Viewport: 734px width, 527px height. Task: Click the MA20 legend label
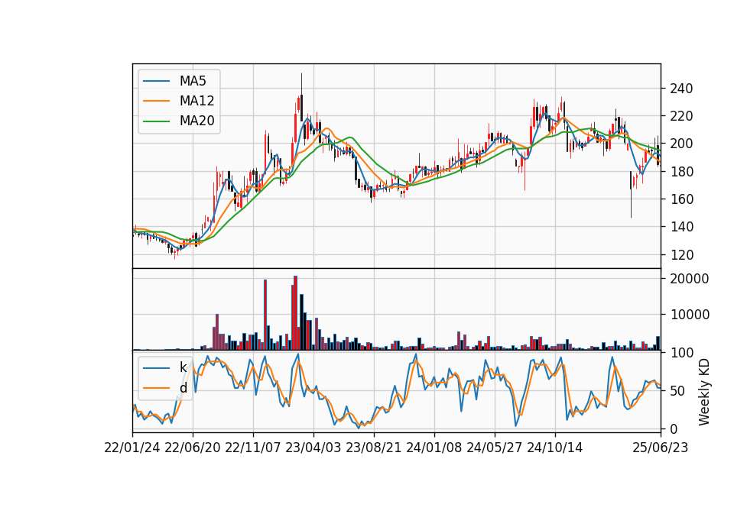(196, 121)
